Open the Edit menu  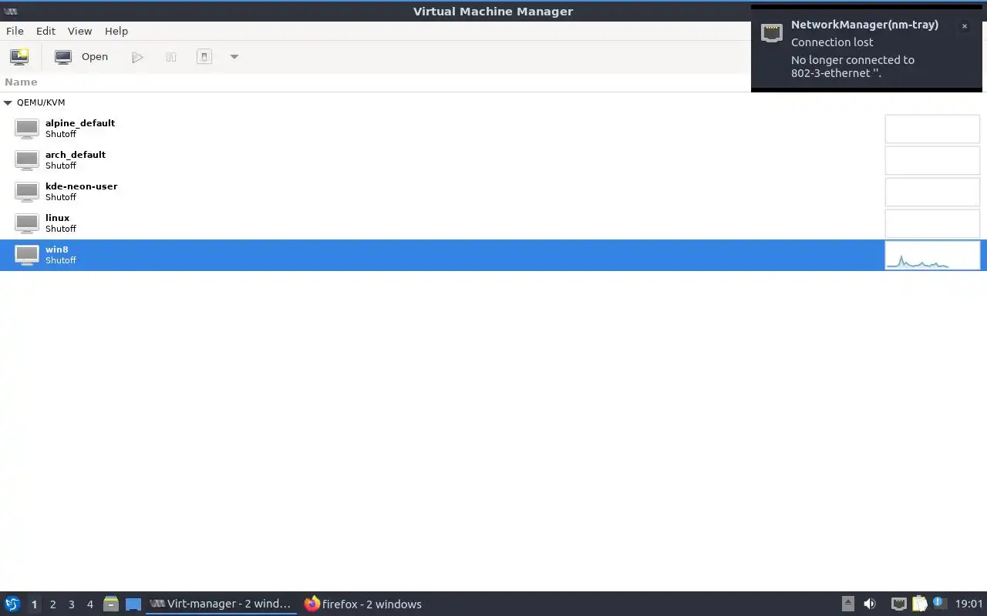click(45, 31)
